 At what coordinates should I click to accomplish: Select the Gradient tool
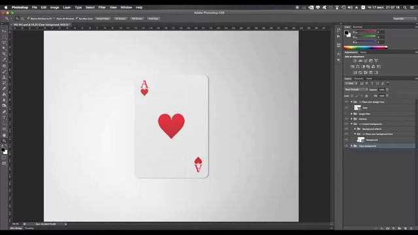(4, 95)
